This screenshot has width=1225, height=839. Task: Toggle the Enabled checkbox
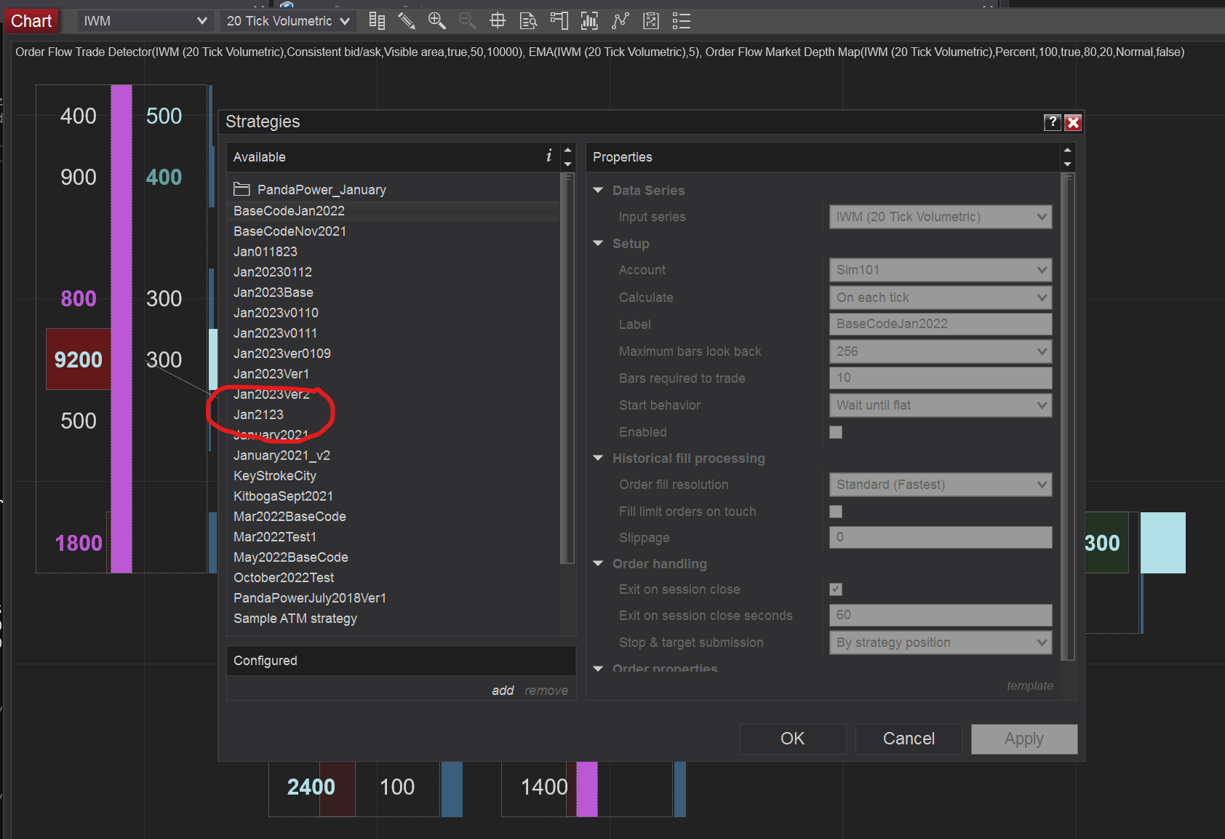pos(836,432)
